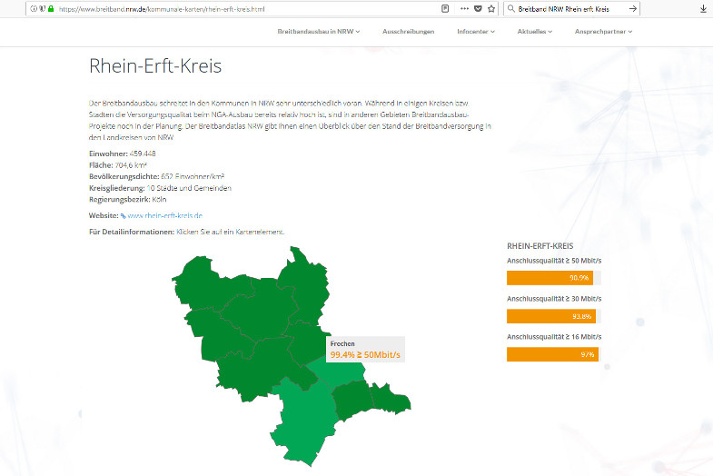Click the green padlock security icon
Screen dimensions: 713x476
(51, 9)
